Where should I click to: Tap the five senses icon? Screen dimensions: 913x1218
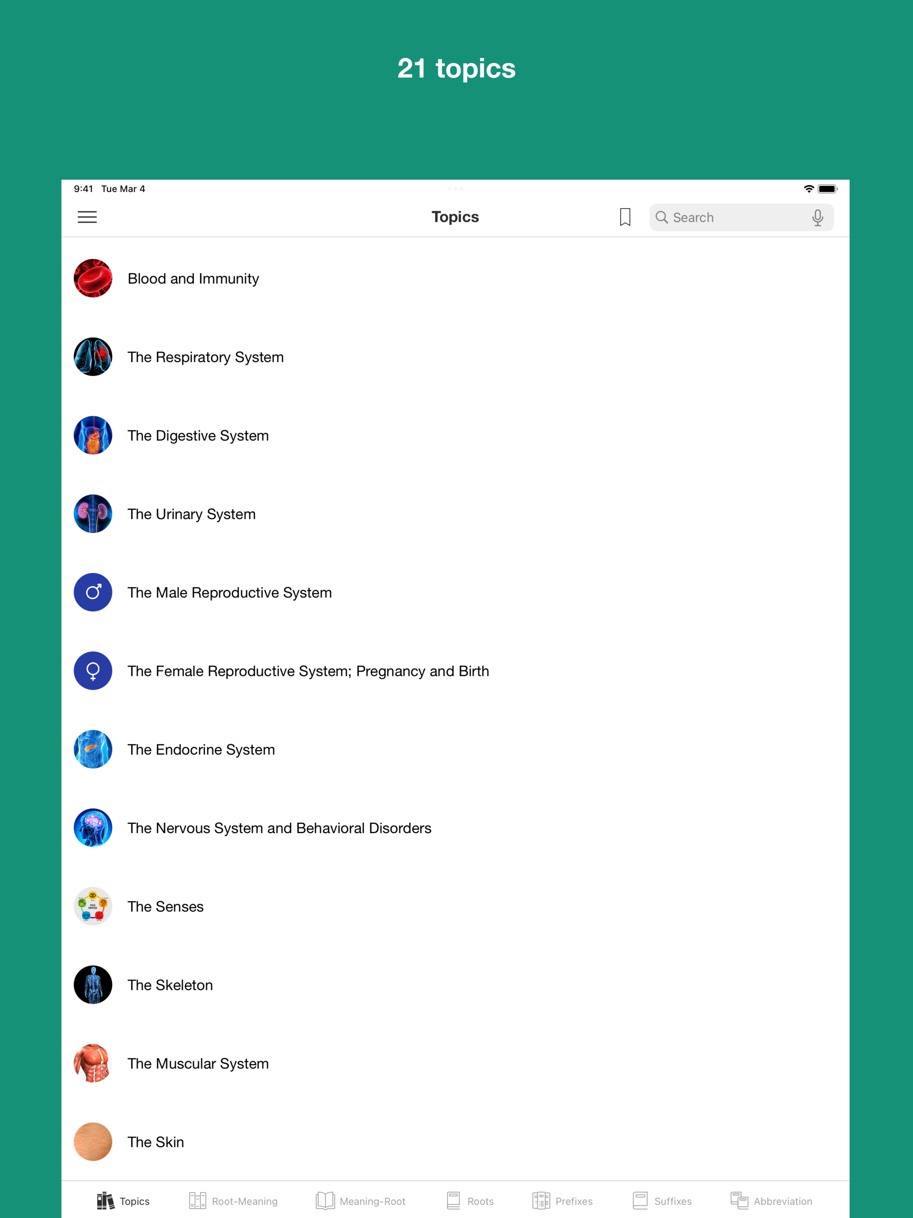pos(93,906)
